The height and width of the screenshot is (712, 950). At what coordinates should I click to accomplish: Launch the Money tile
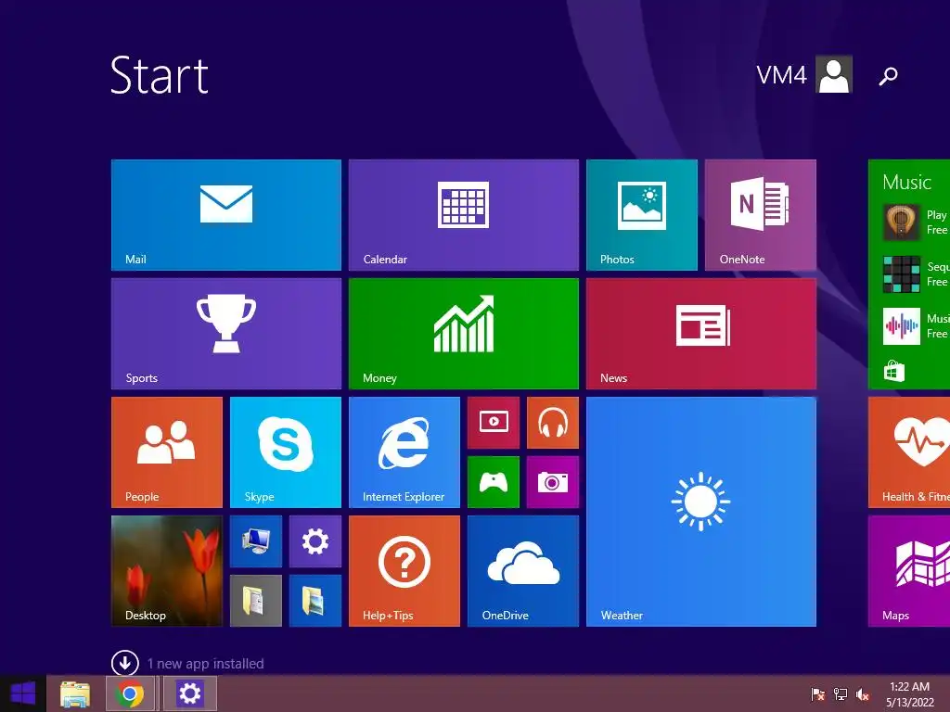point(464,334)
